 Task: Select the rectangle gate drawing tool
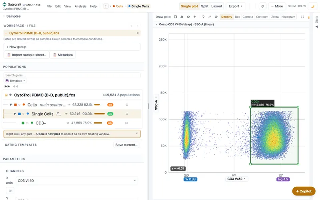click(x=175, y=17)
